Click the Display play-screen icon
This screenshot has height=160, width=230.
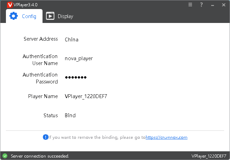(x=50, y=16)
